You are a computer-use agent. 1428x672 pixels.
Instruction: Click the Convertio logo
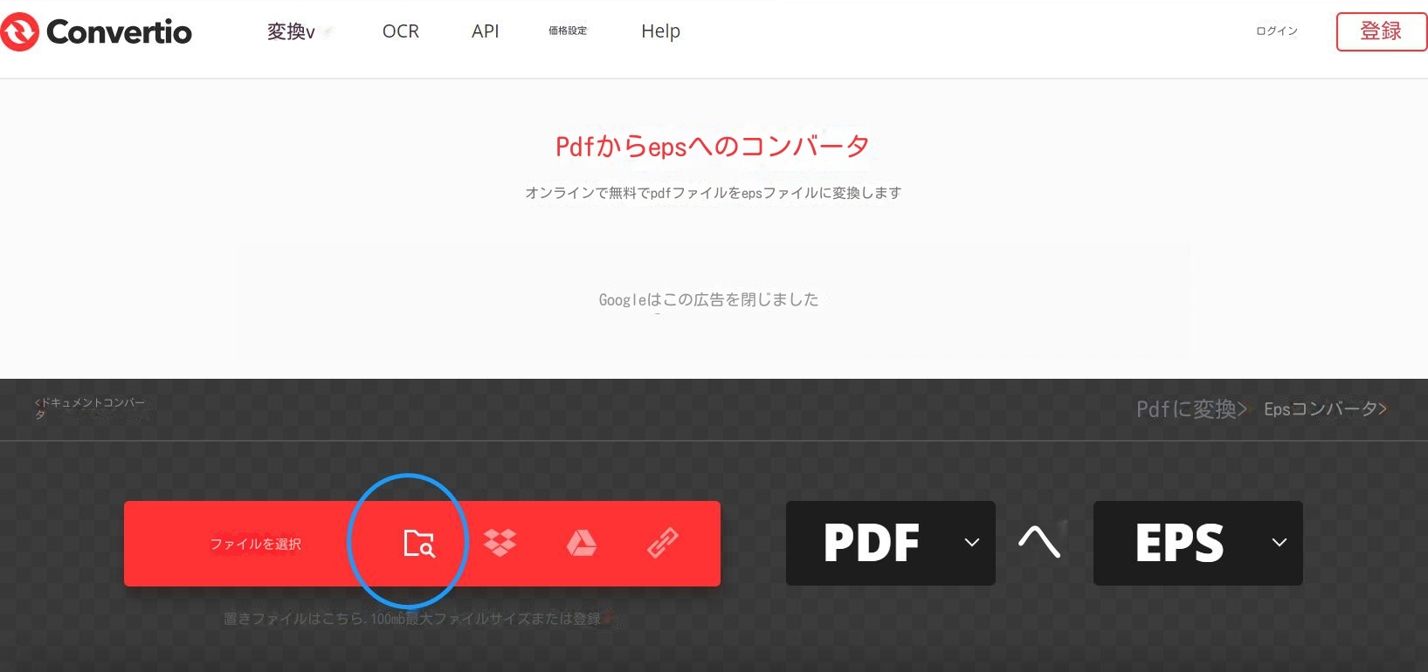(96, 32)
